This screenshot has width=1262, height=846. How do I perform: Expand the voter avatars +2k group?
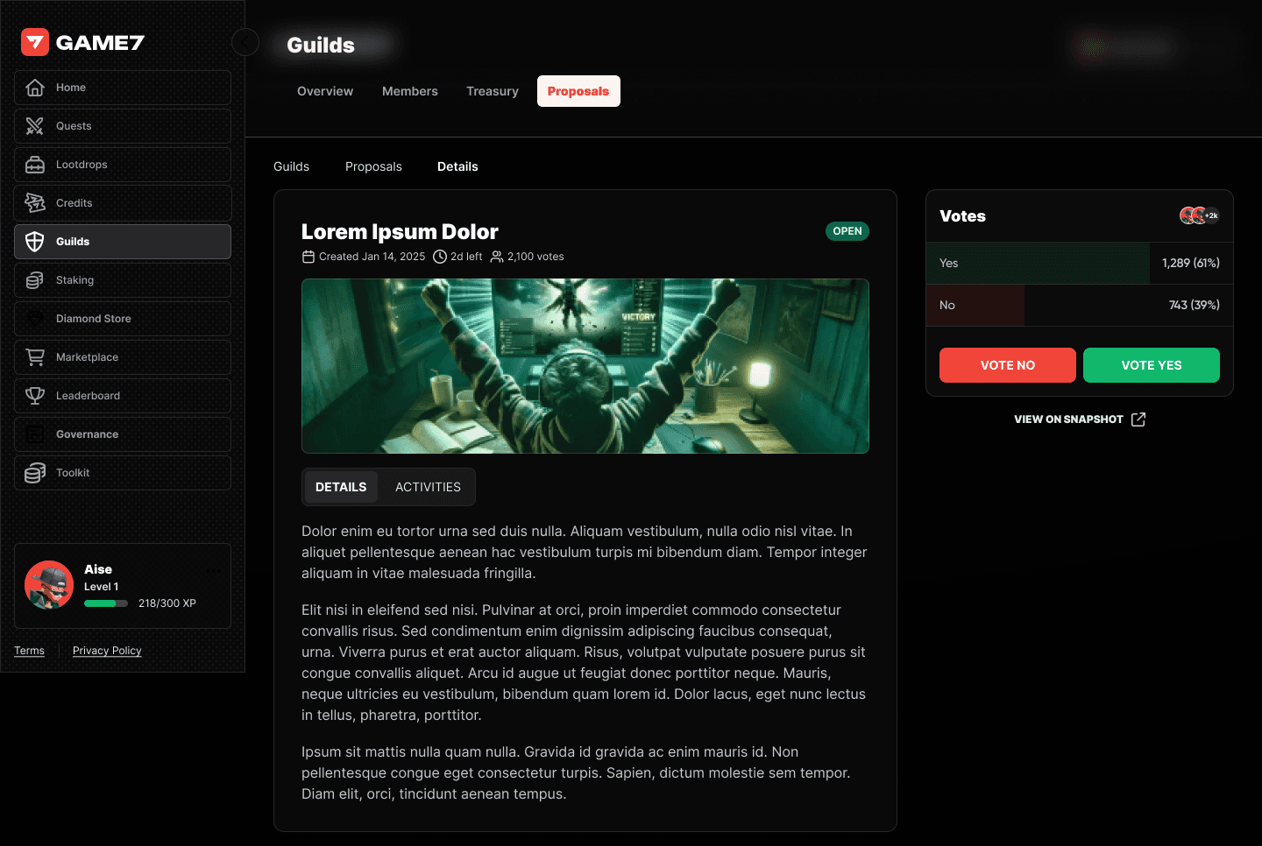[1200, 215]
